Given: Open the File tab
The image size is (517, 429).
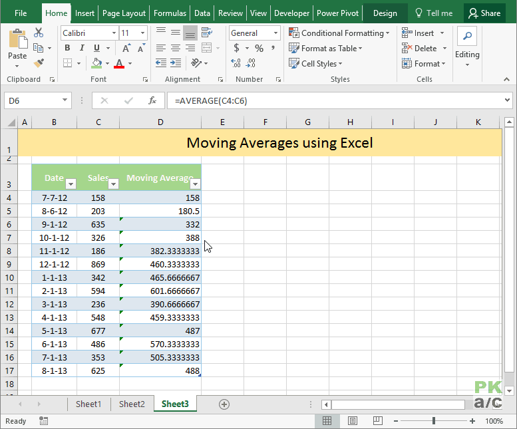Looking at the screenshot, I should (x=21, y=13).
